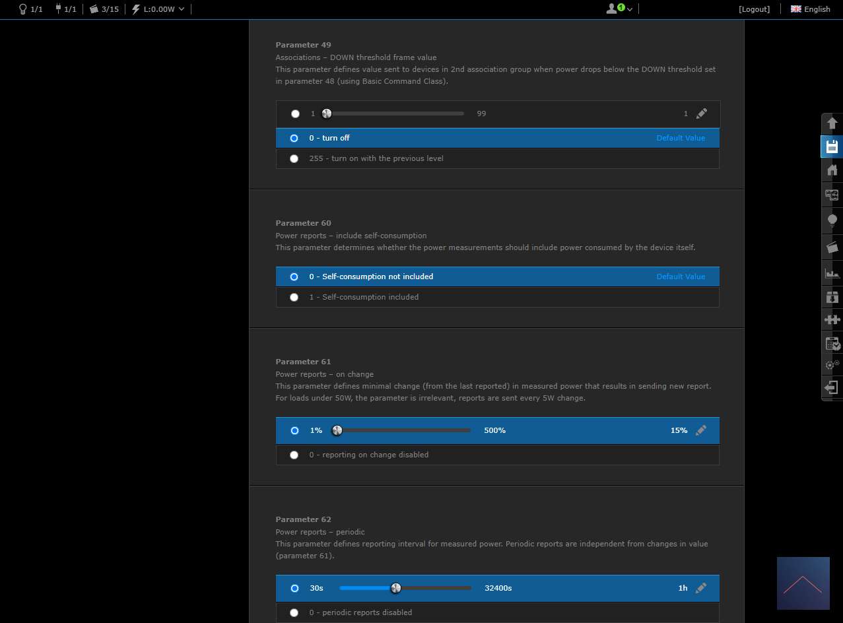The width and height of the screenshot is (843, 623).
Task: Click the up-arrow thumbnail in bottom right corner
Action: pyautogui.click(x=803, y=583)
